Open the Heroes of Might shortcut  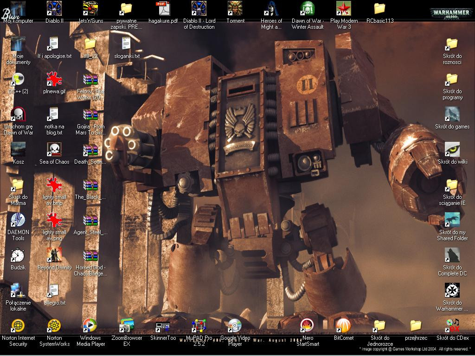click(271, 8)
